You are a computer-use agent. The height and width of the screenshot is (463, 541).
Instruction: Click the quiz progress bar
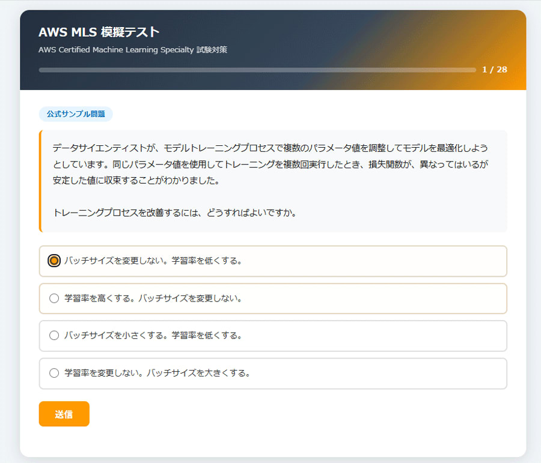(x=257, y=70)
